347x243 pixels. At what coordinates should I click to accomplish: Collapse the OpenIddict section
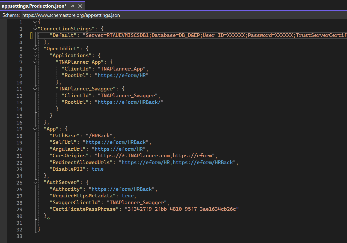tap(35, 49)
